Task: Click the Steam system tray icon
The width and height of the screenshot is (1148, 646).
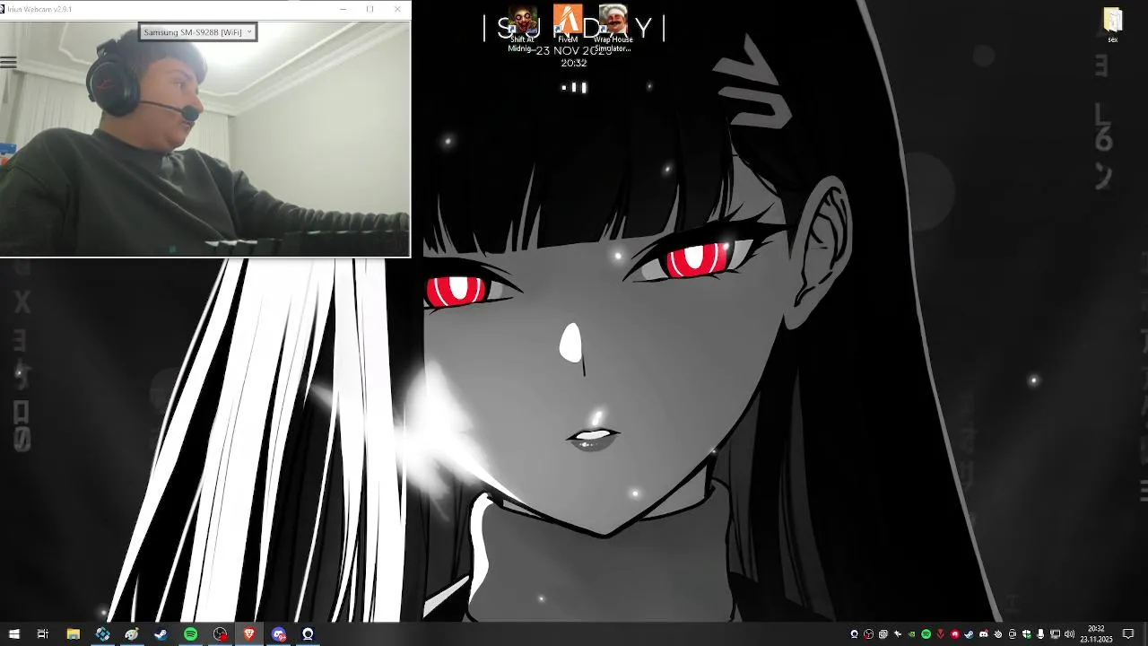Action: tap(969, 634)
